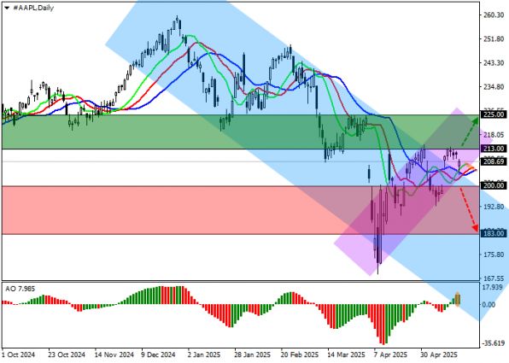The height and width of the screenshot is (363, 509).
Task: Click the 30 Apr 2025 date label
Action: click(x=439, y=354)
